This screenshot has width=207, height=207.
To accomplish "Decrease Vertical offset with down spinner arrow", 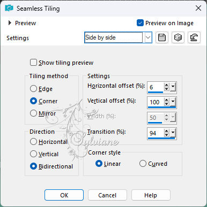I will pos(167,104).
